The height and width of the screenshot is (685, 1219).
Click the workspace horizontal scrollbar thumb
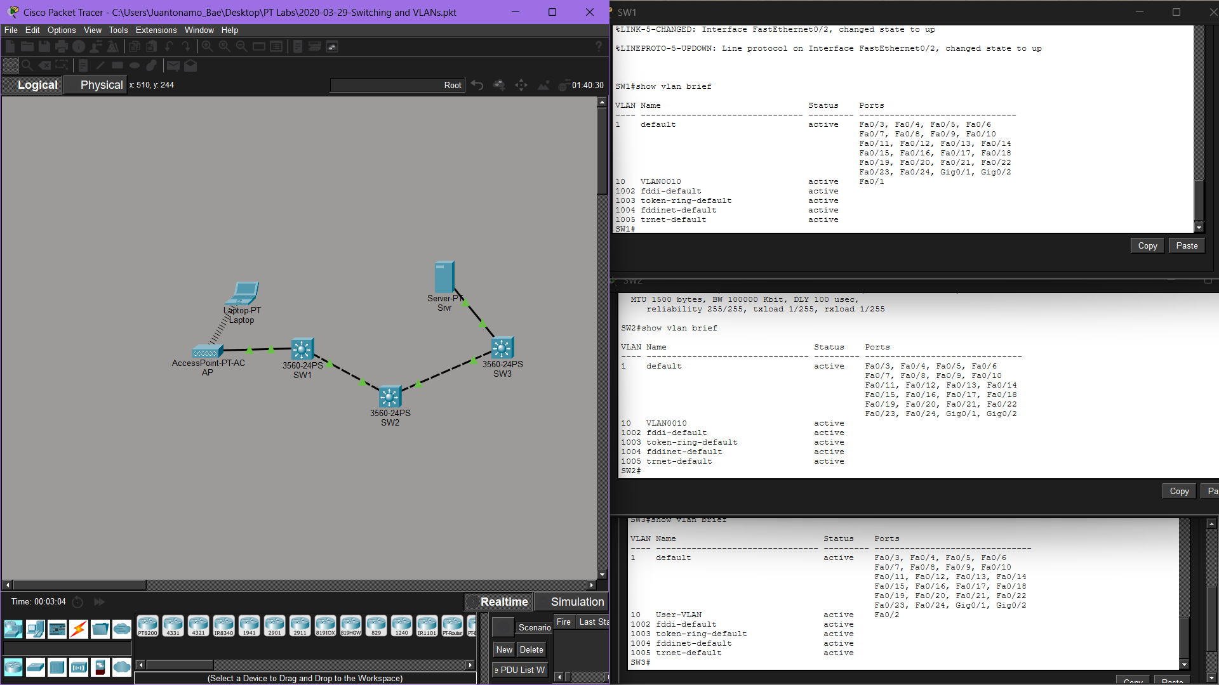pyautogui.click(x=79, y=585)
